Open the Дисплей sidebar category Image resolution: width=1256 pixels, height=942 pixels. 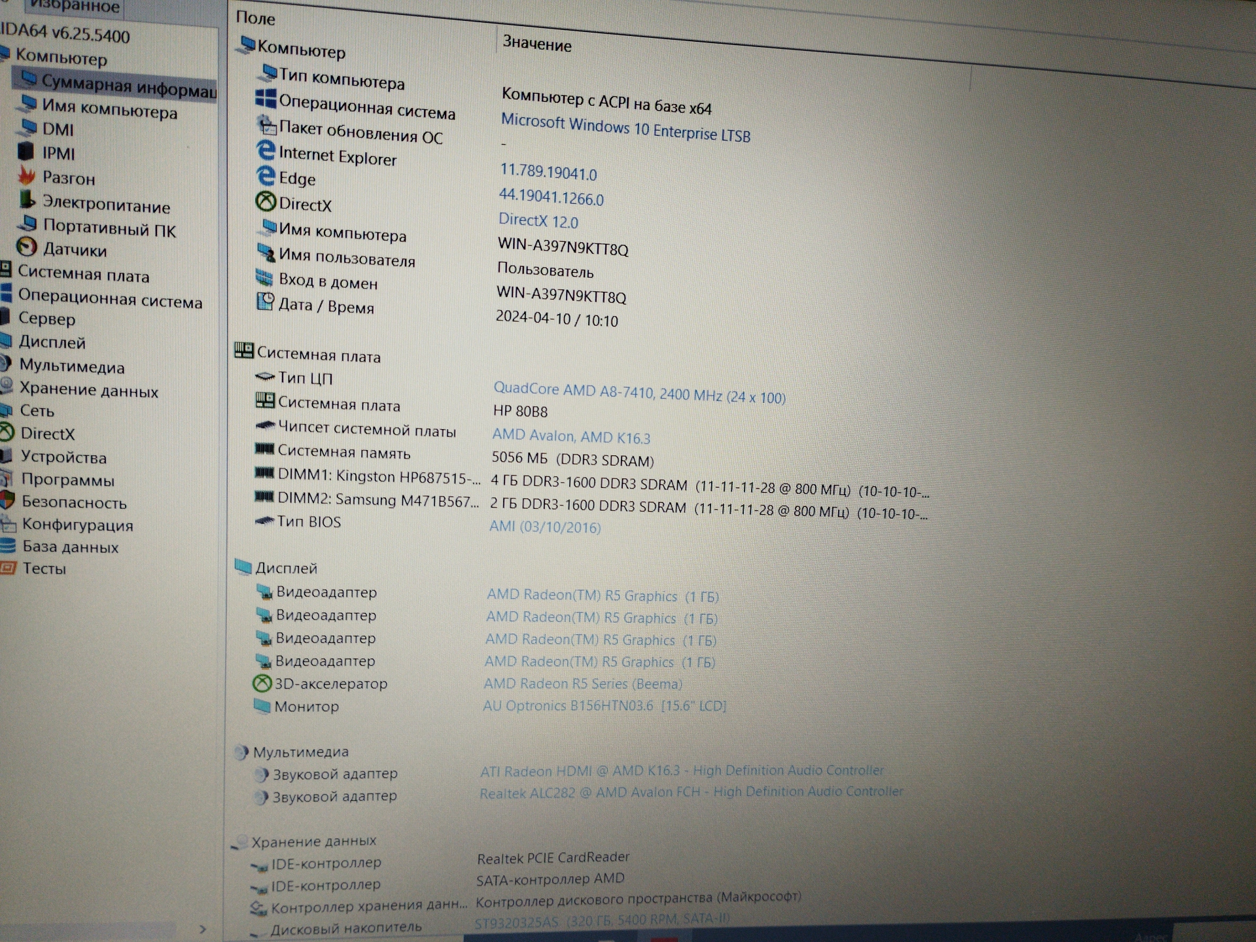(x=52, y=342)
